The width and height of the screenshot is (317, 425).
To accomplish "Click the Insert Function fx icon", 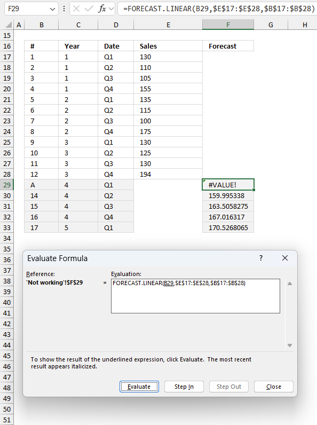I will pyautogui.click(x=102, y=9).
